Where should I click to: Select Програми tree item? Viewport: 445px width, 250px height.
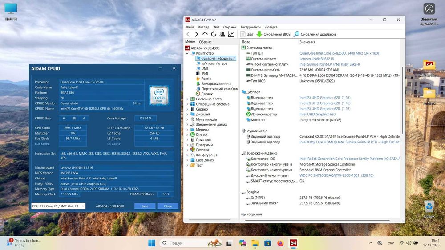[x=202, y=145]
